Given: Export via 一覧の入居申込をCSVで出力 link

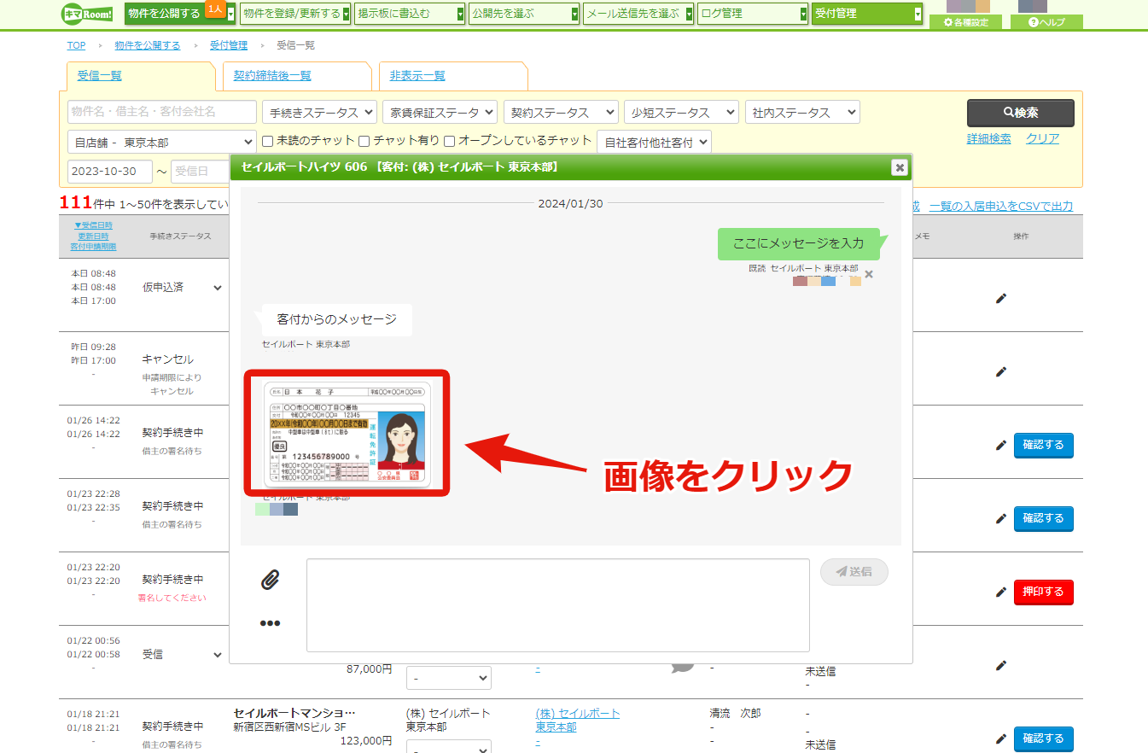Looking at the screenshot, I should [x=1001, y=206].
